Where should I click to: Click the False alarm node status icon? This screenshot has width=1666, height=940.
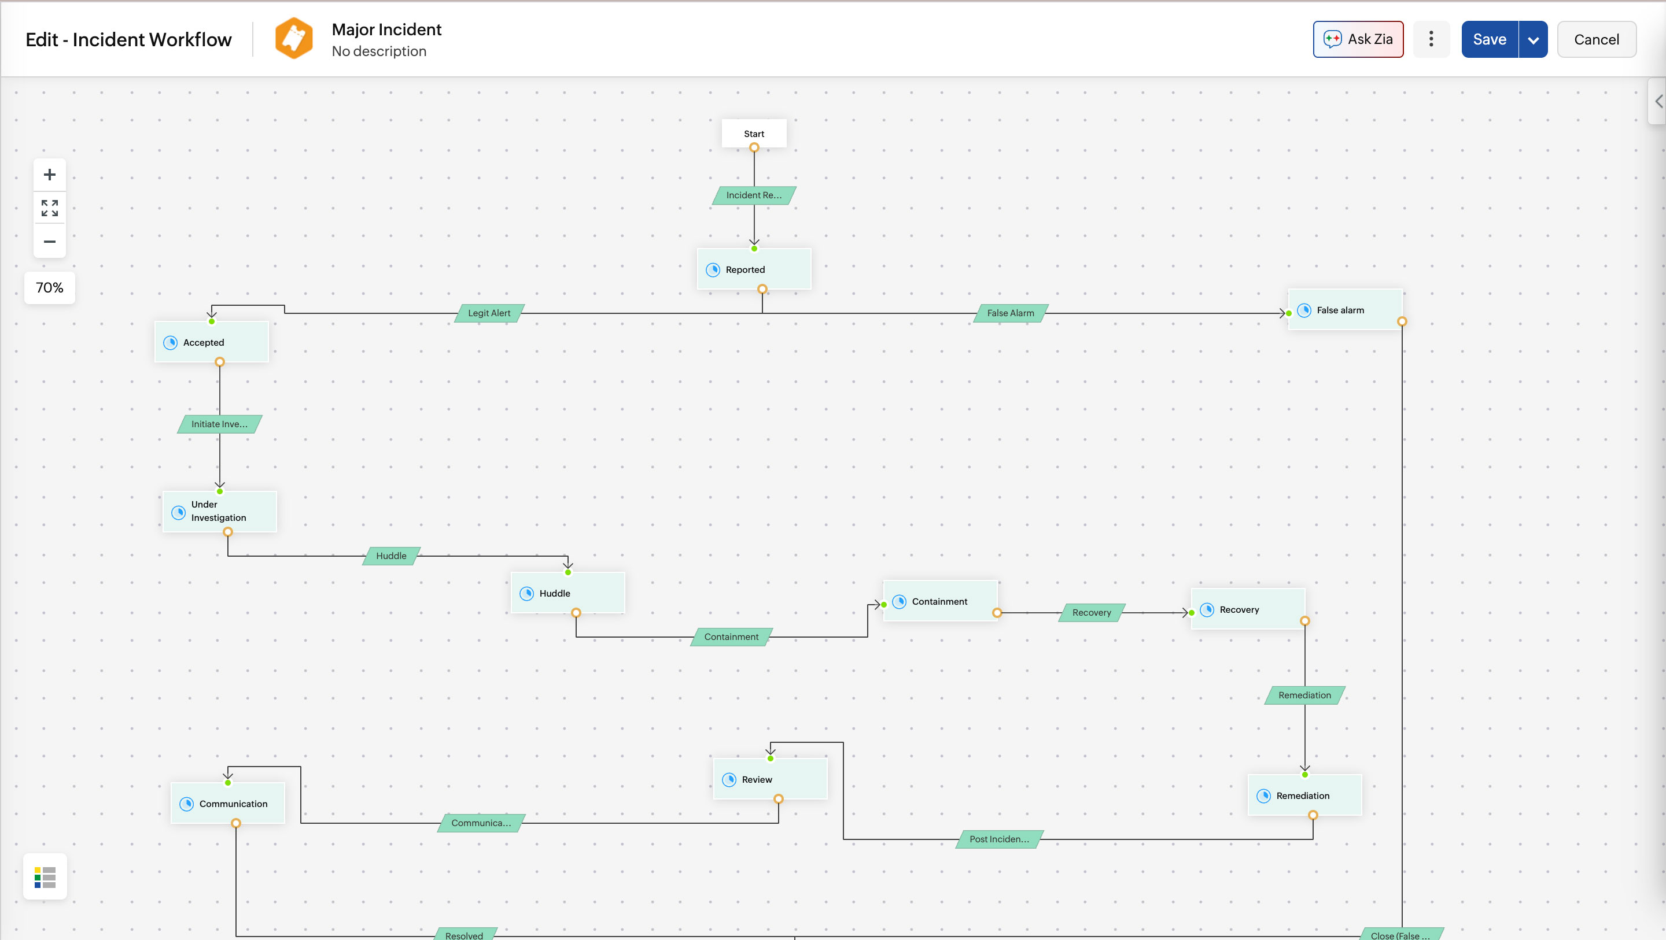[x=1304, y=310]
